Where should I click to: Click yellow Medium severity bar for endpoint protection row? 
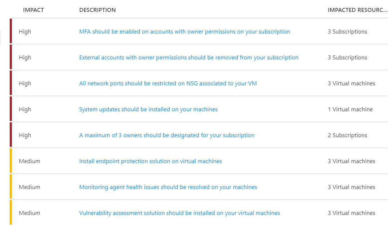pyautogui.click(x=11, y=161)
